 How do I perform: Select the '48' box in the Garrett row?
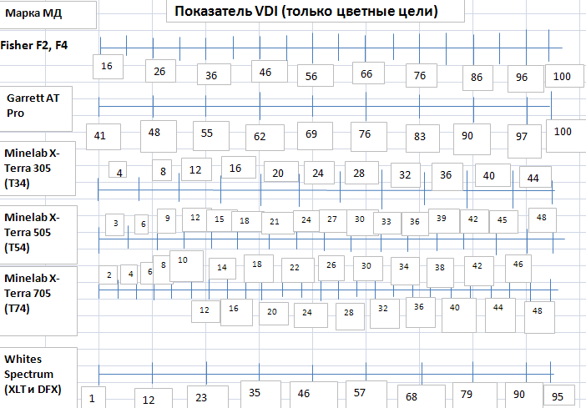click(159, 136)
